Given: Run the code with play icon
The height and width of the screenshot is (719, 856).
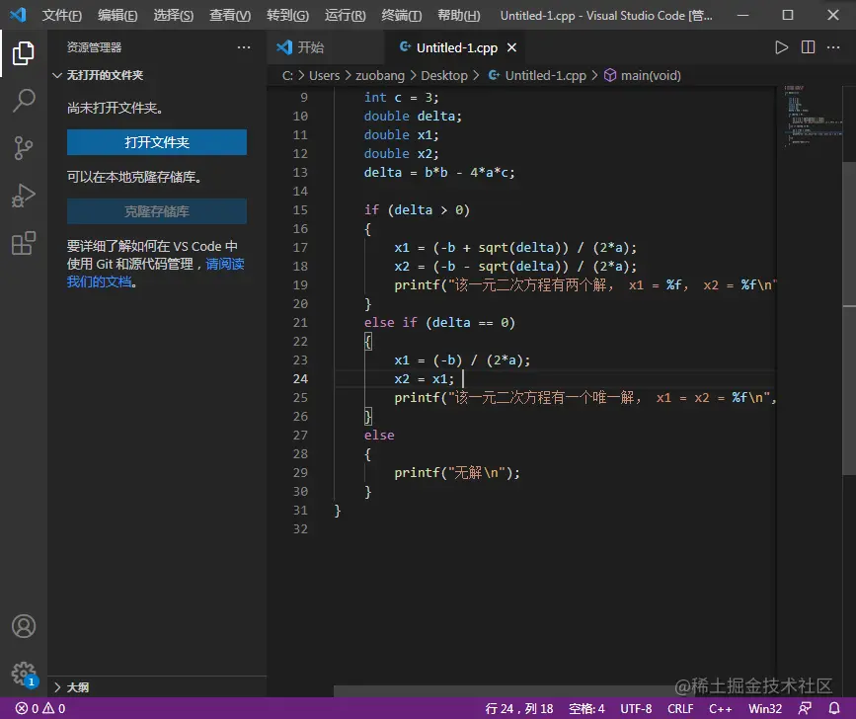Looking at the screenshot, I should pos(781,47).
